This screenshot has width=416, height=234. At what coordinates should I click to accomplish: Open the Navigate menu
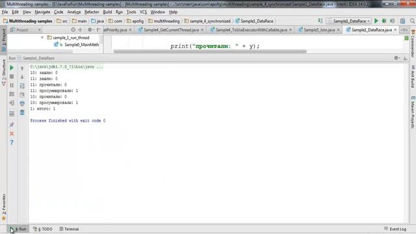pos(42,12)
